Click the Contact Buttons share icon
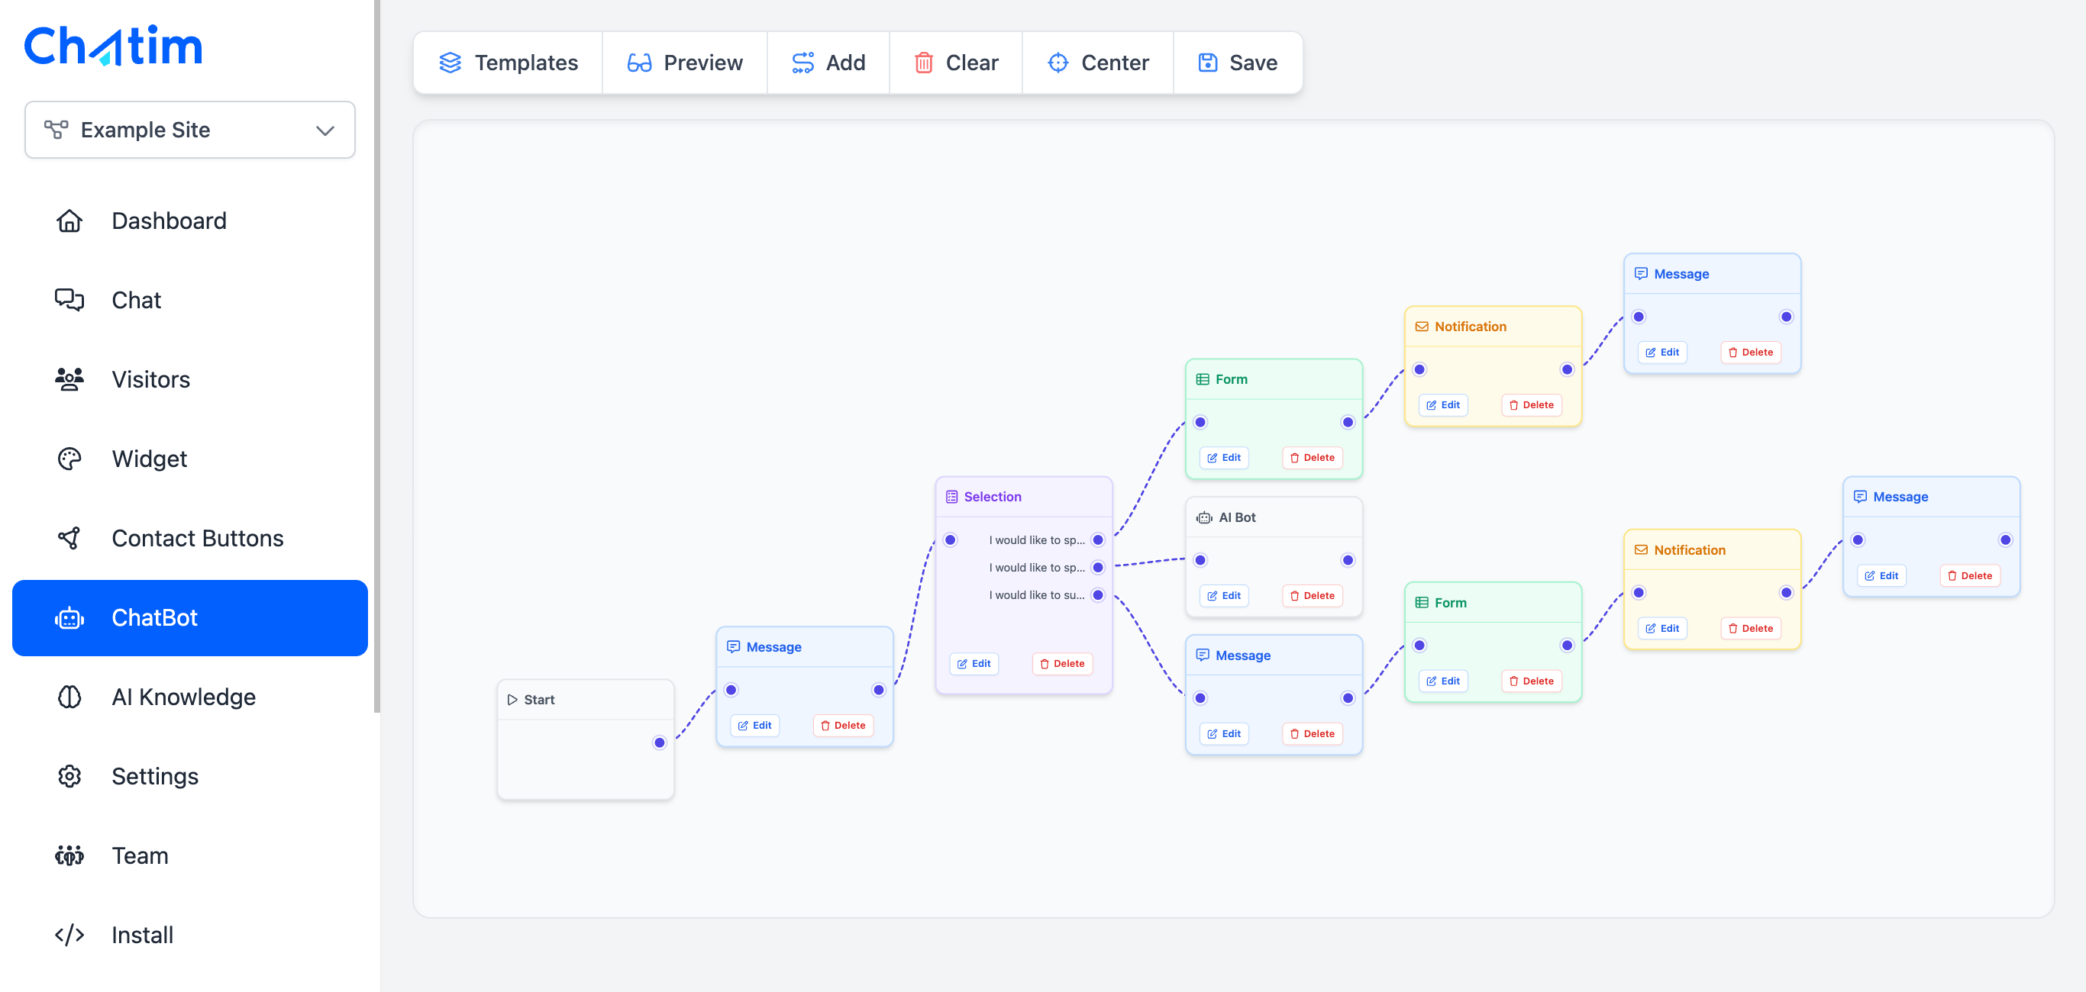Viewport: 2086px width, 992px height. [69, 538]
